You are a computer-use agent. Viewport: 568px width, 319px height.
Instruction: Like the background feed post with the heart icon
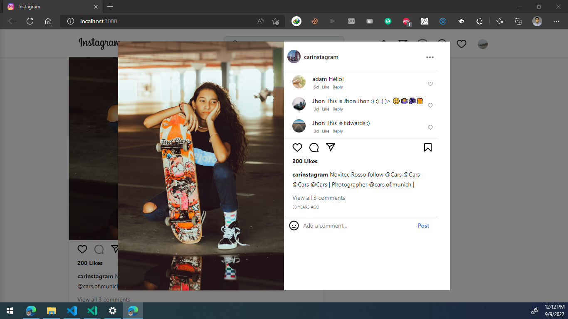click(x=82, y=249)
